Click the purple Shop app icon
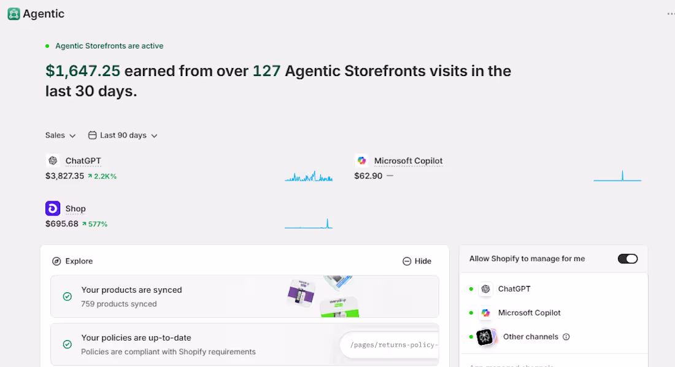 pyautogui.click(x=53, y=209)
